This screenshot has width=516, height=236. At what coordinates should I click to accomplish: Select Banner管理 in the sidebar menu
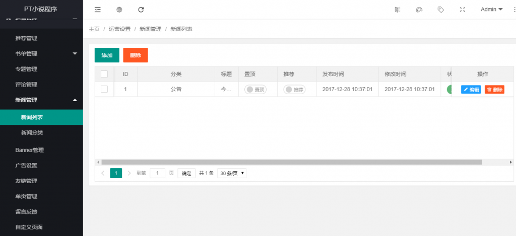coord(30,150)
